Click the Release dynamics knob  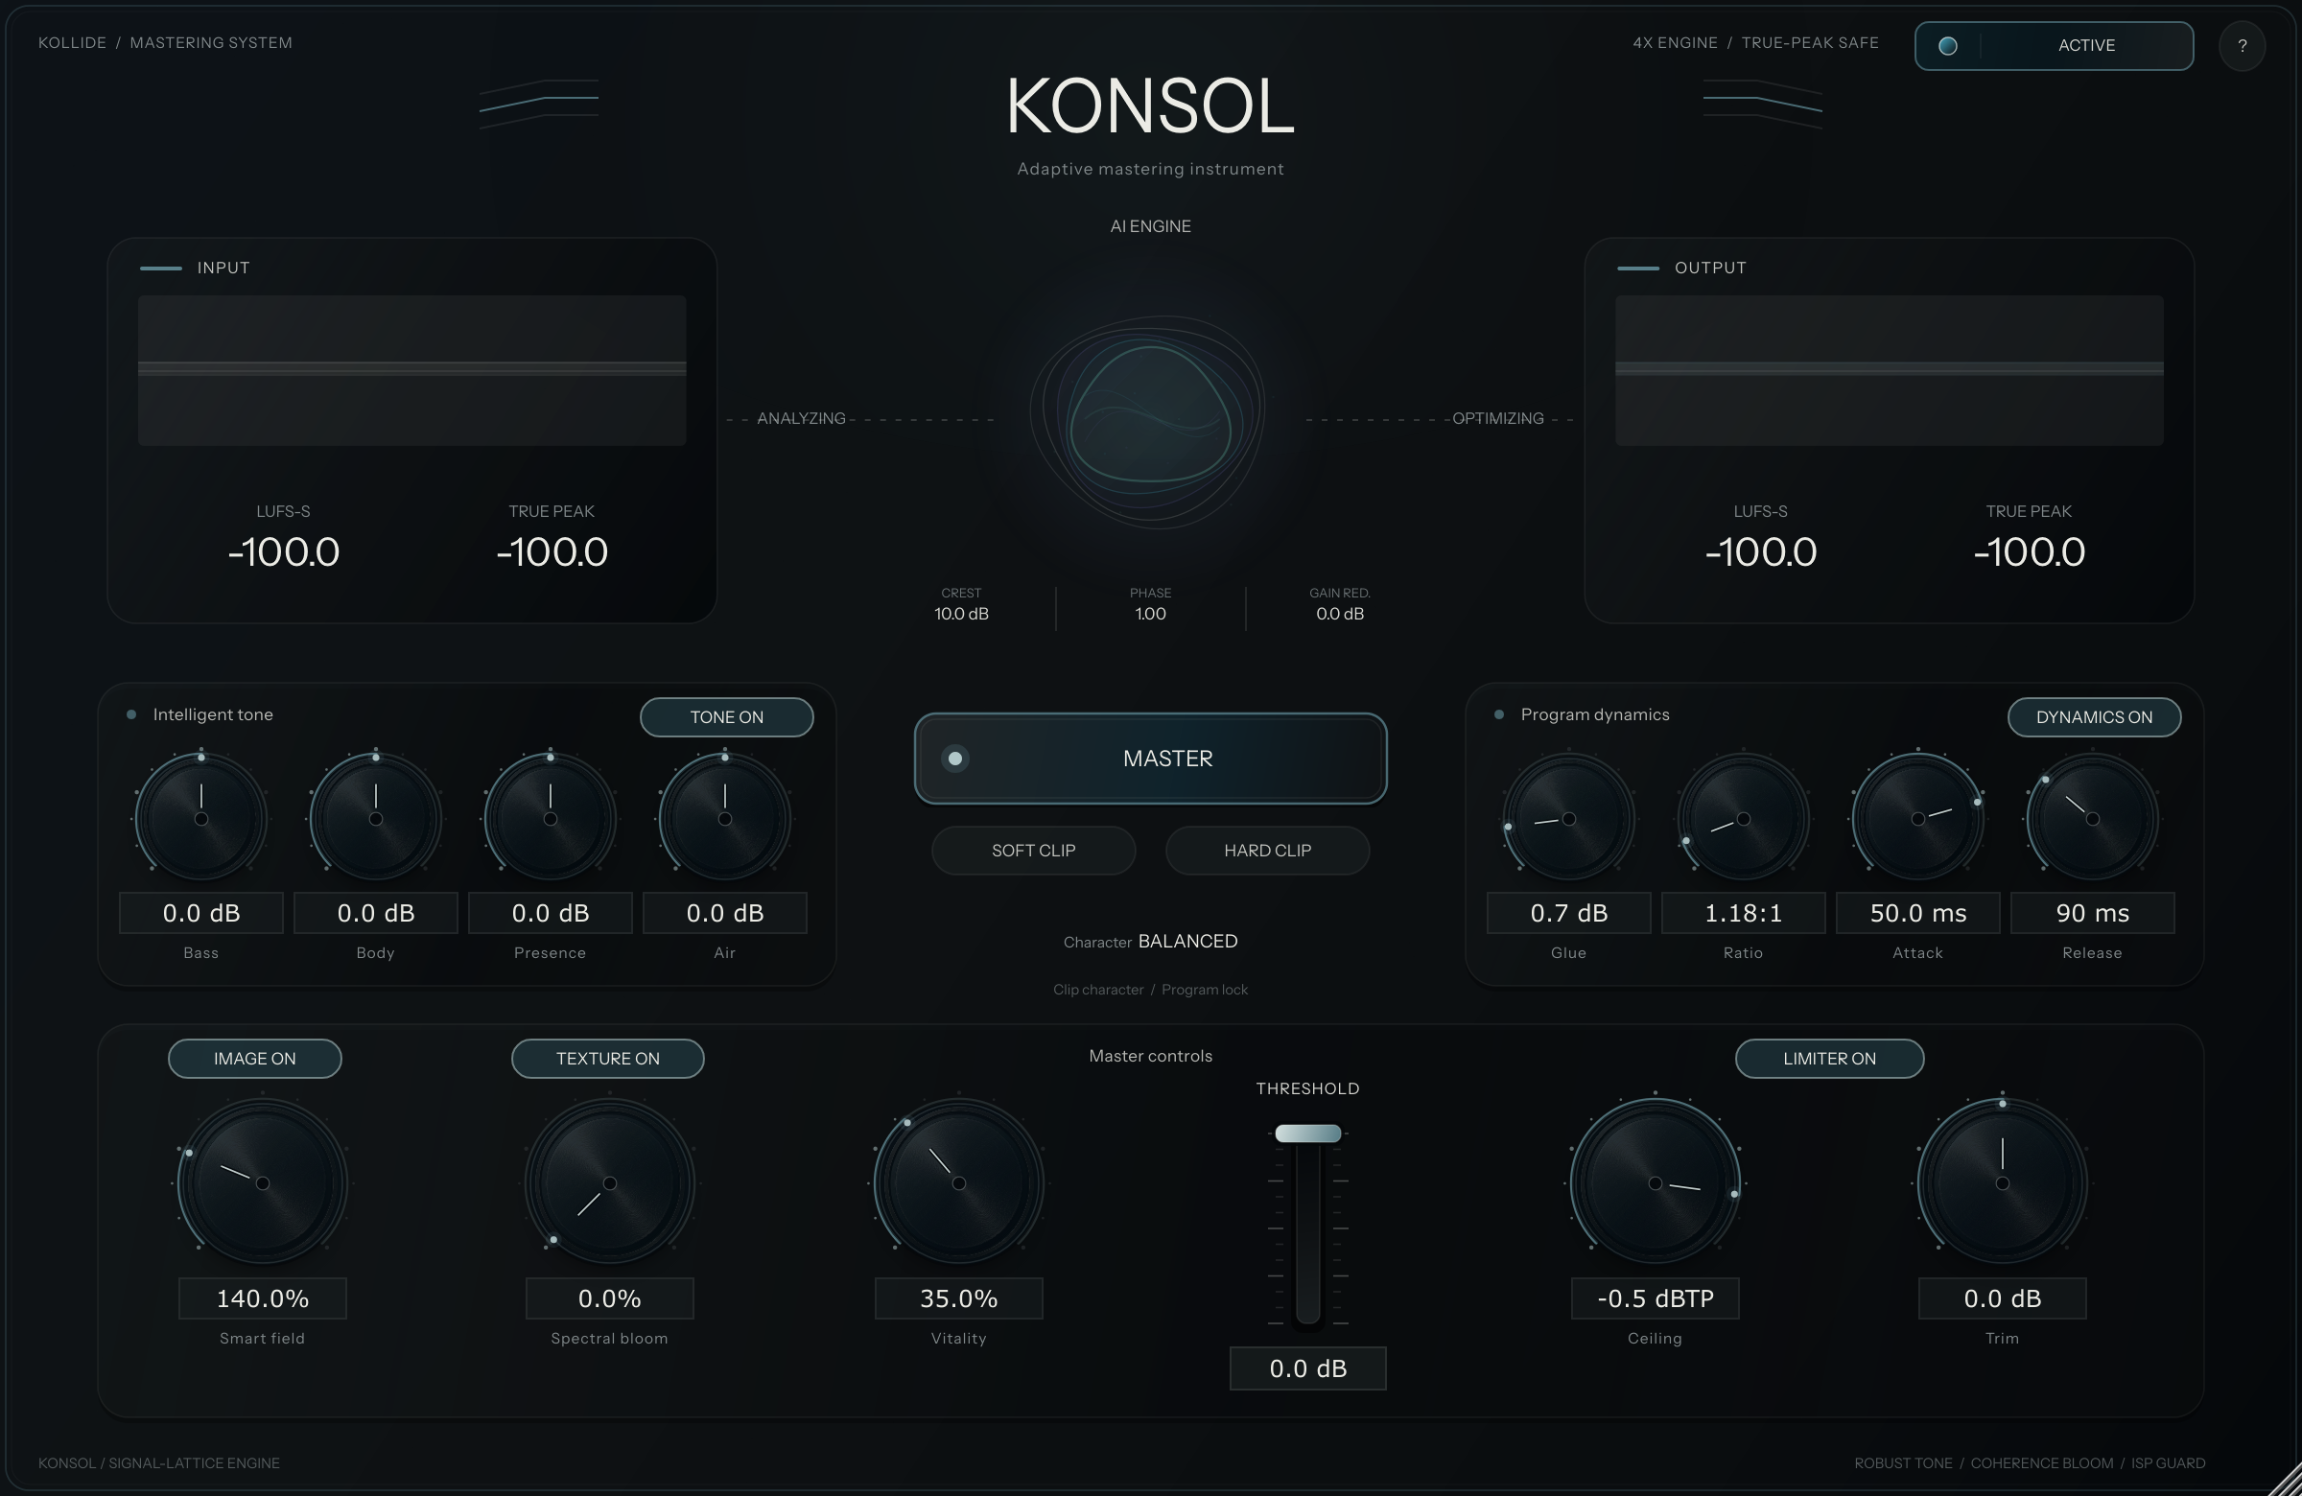(x=2092, y=818)
